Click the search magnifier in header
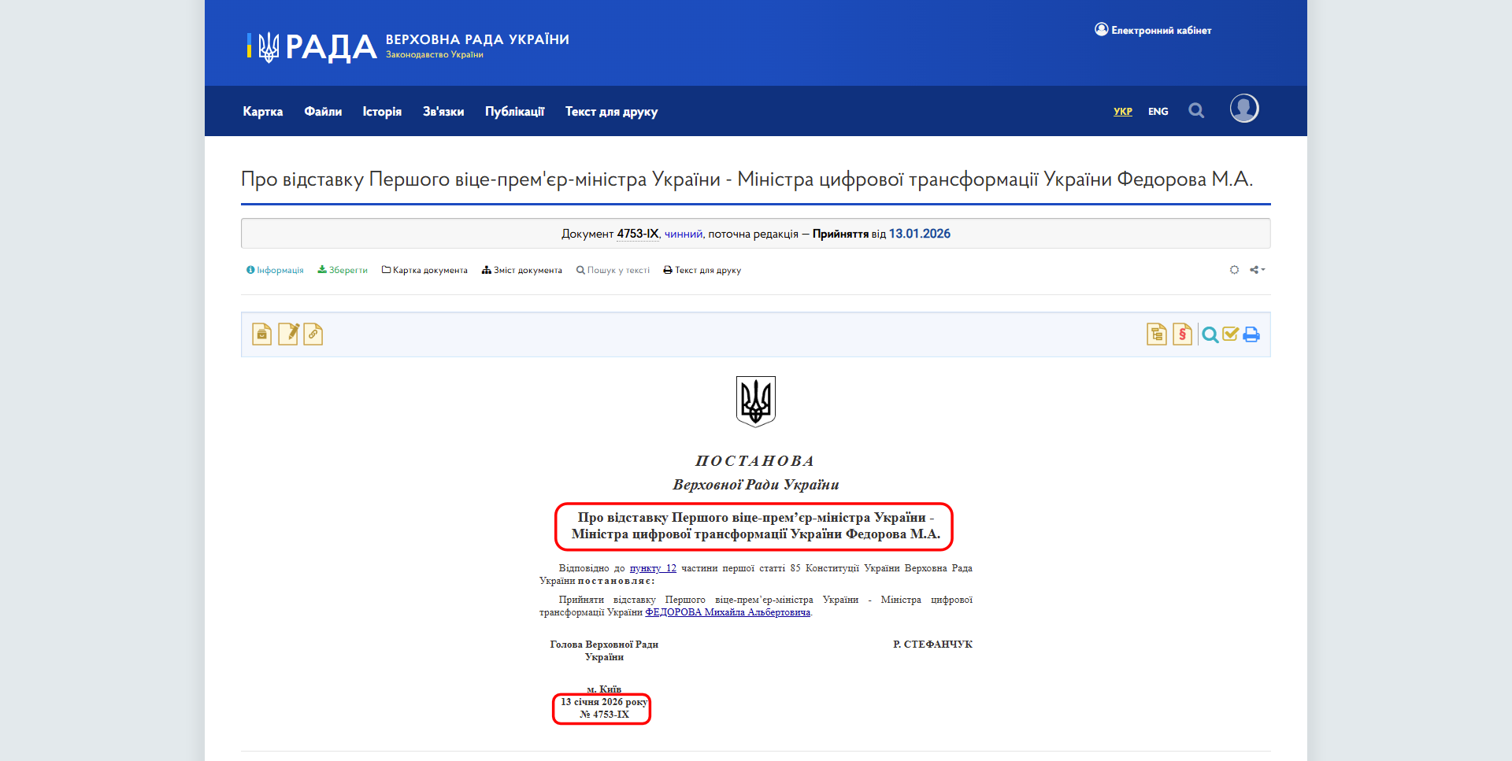 pyautogui.click(x=1196, y=111)
